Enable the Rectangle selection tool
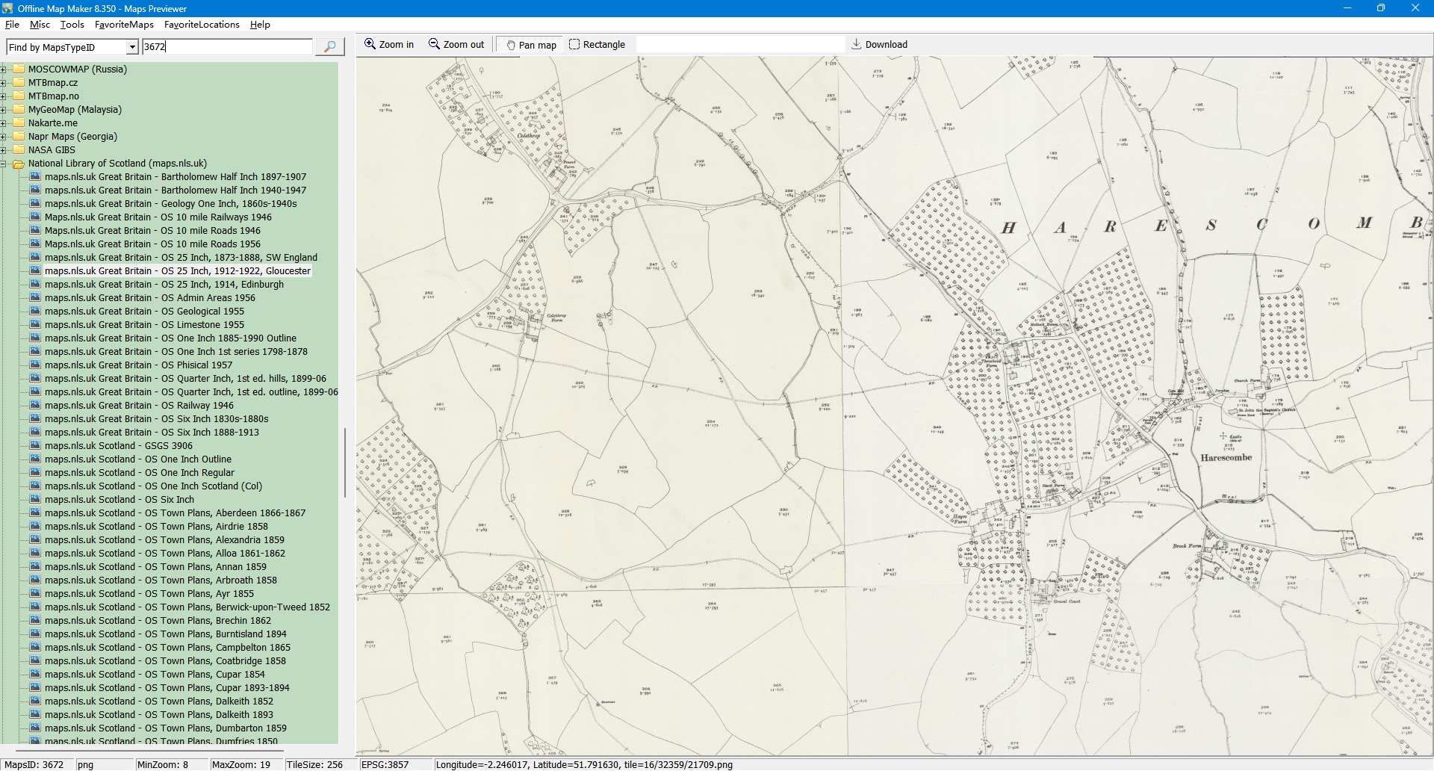Image resolution: width=1434 pixels, height=771 pixels. (597, 45)
